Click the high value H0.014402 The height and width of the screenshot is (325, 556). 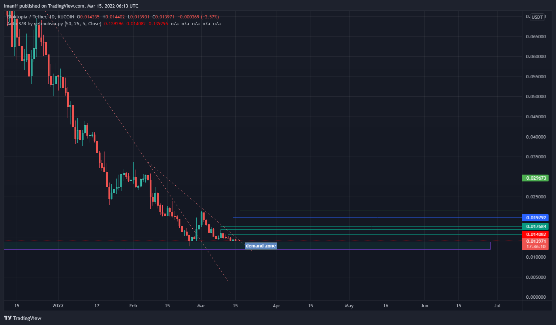[114, 17]
